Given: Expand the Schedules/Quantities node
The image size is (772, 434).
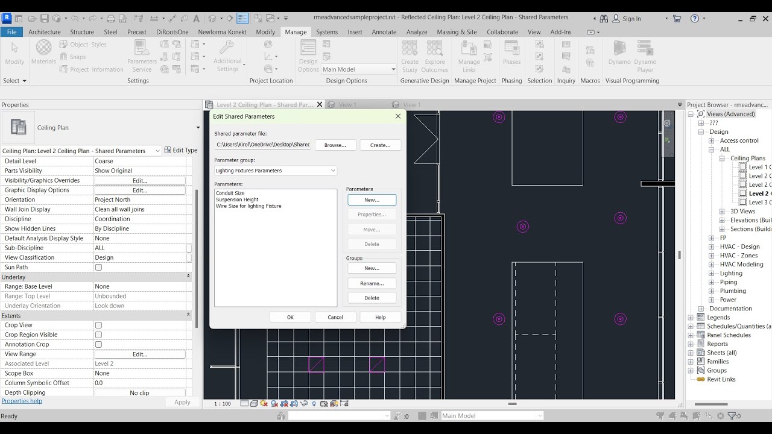Looking at the screenshot, I should [x=691, y=326].
